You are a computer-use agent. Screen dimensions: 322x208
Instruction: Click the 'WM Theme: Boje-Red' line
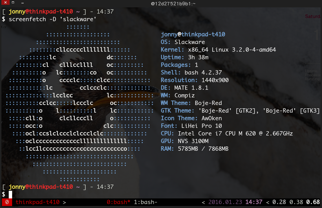191,103
